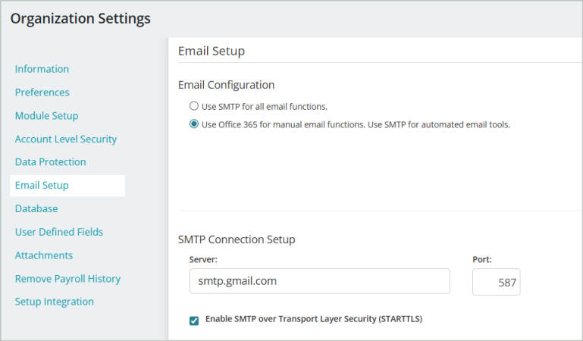The width and height of the screenshot is (583, 341).
Task: Open Setup Integration section
Action: coord(55,302)
